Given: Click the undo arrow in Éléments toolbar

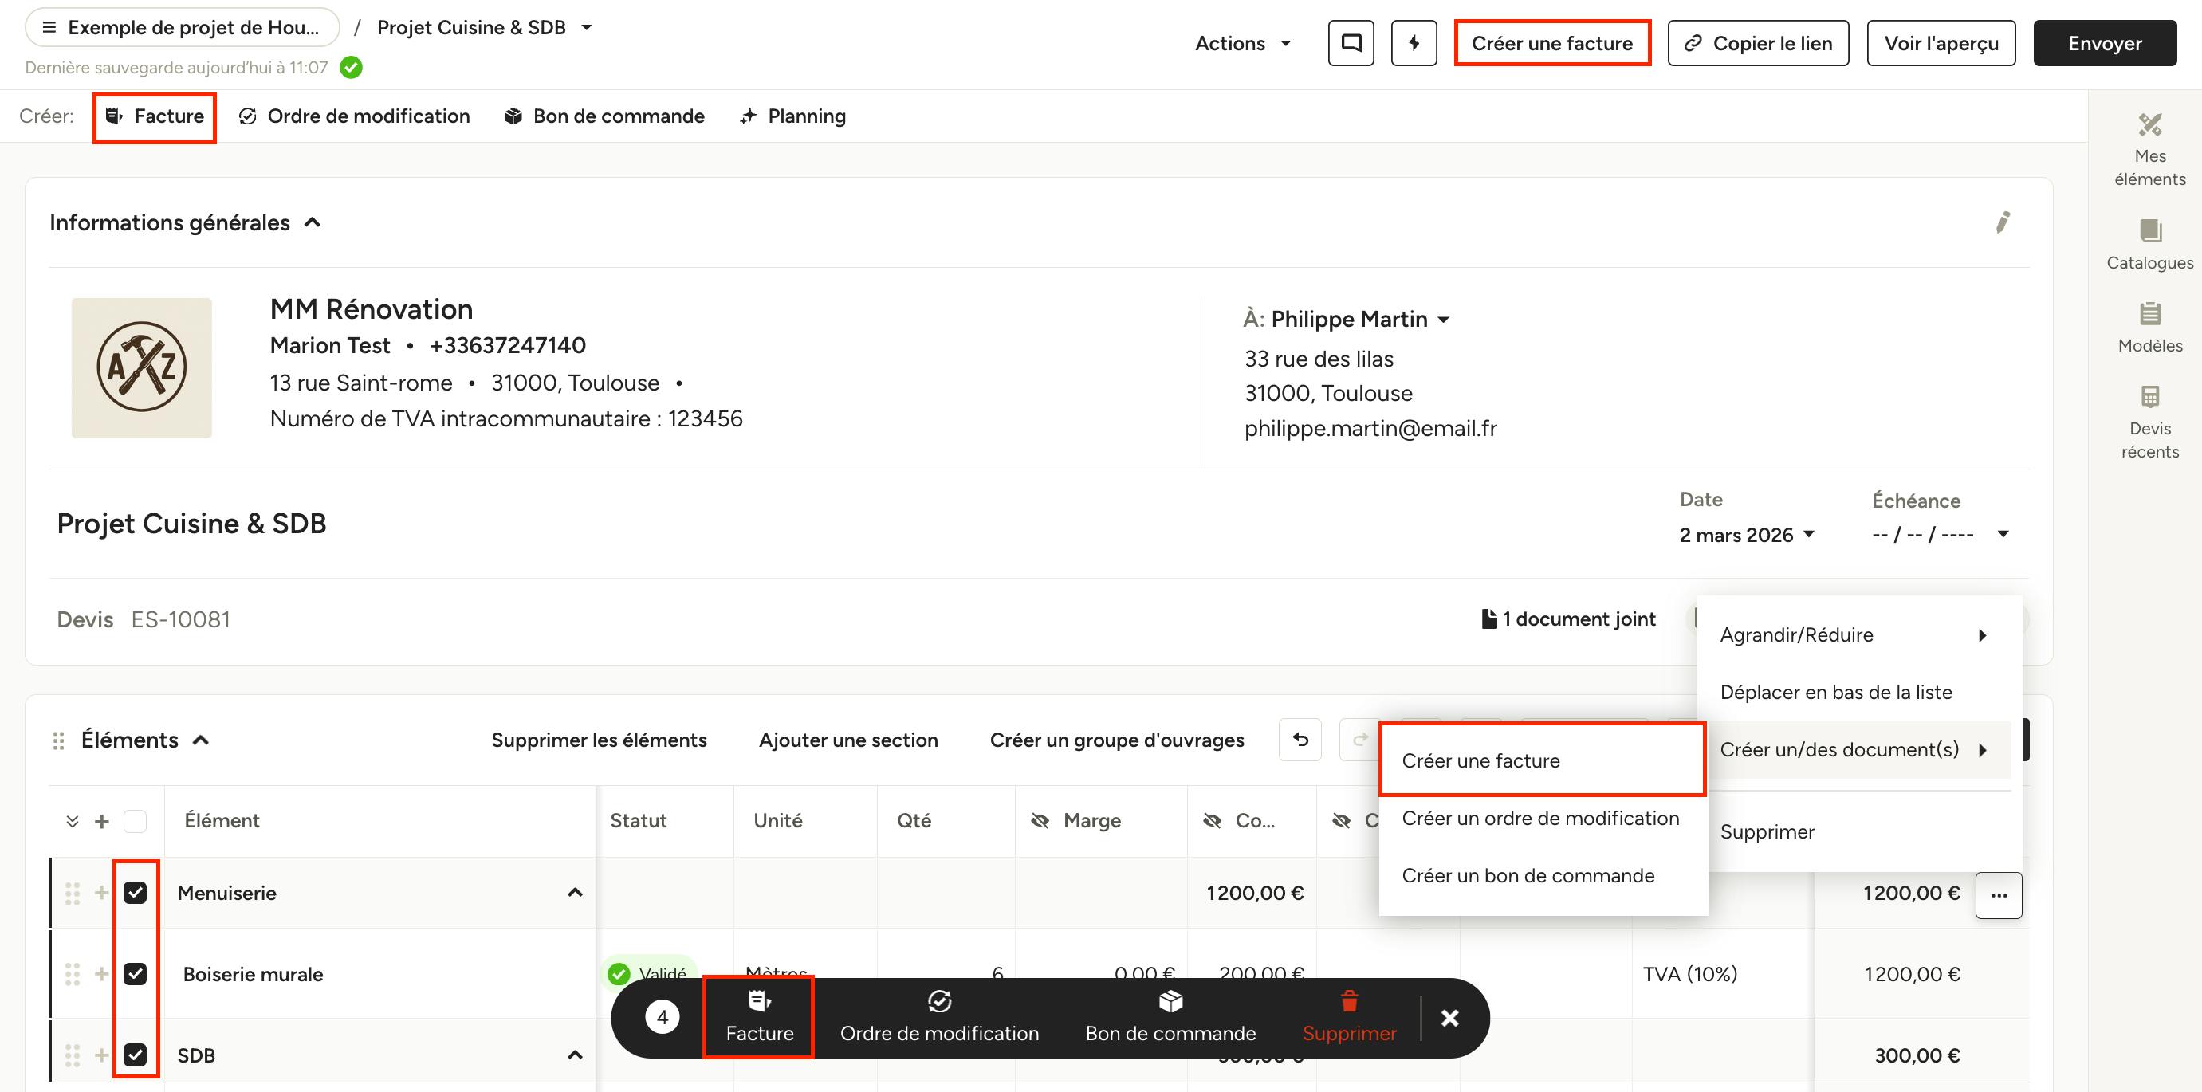Looking at the screenshot, I should 1300,739.
